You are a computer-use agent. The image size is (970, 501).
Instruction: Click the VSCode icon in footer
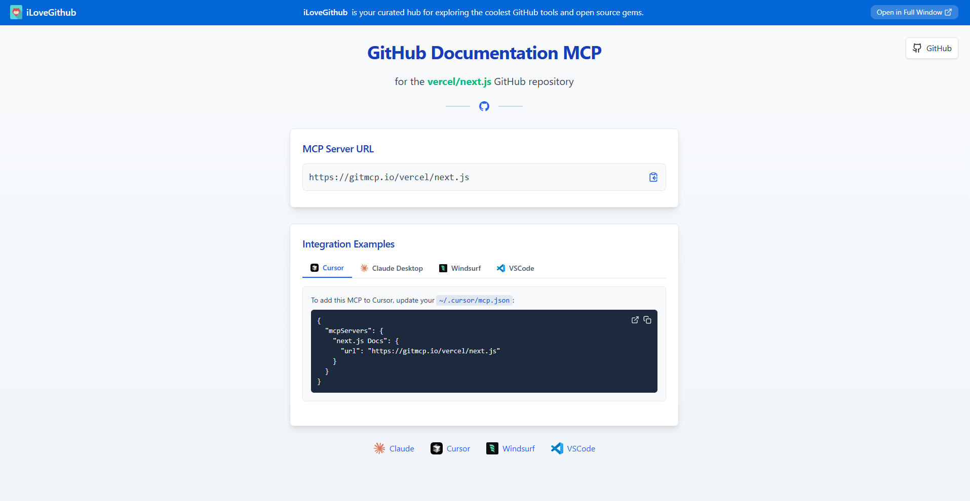coord(557,448)
